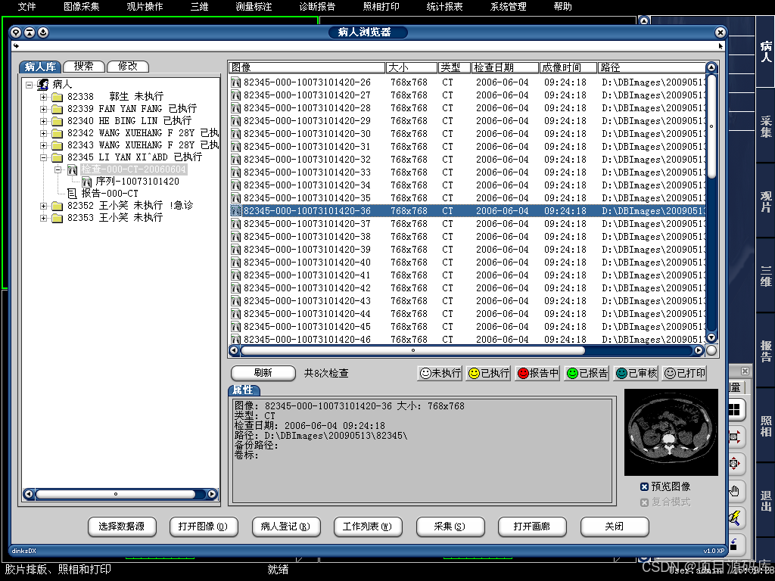Click the 刷新 button
The width and height of the screenshot is (775, 581).
coord(263,373)
